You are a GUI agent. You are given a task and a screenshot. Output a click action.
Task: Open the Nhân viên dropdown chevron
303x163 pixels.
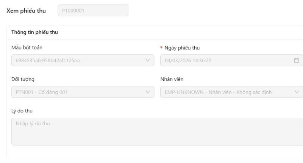point(297,92)
